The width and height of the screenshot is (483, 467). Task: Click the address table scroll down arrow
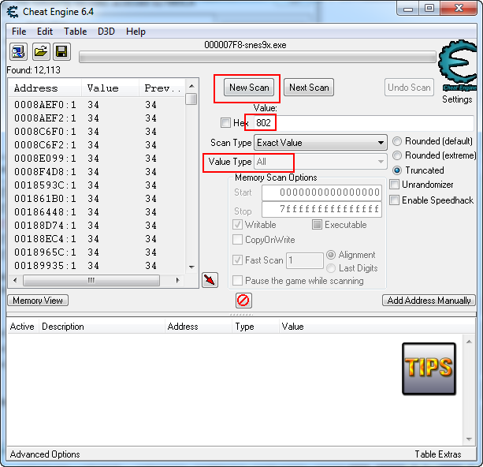469,439
